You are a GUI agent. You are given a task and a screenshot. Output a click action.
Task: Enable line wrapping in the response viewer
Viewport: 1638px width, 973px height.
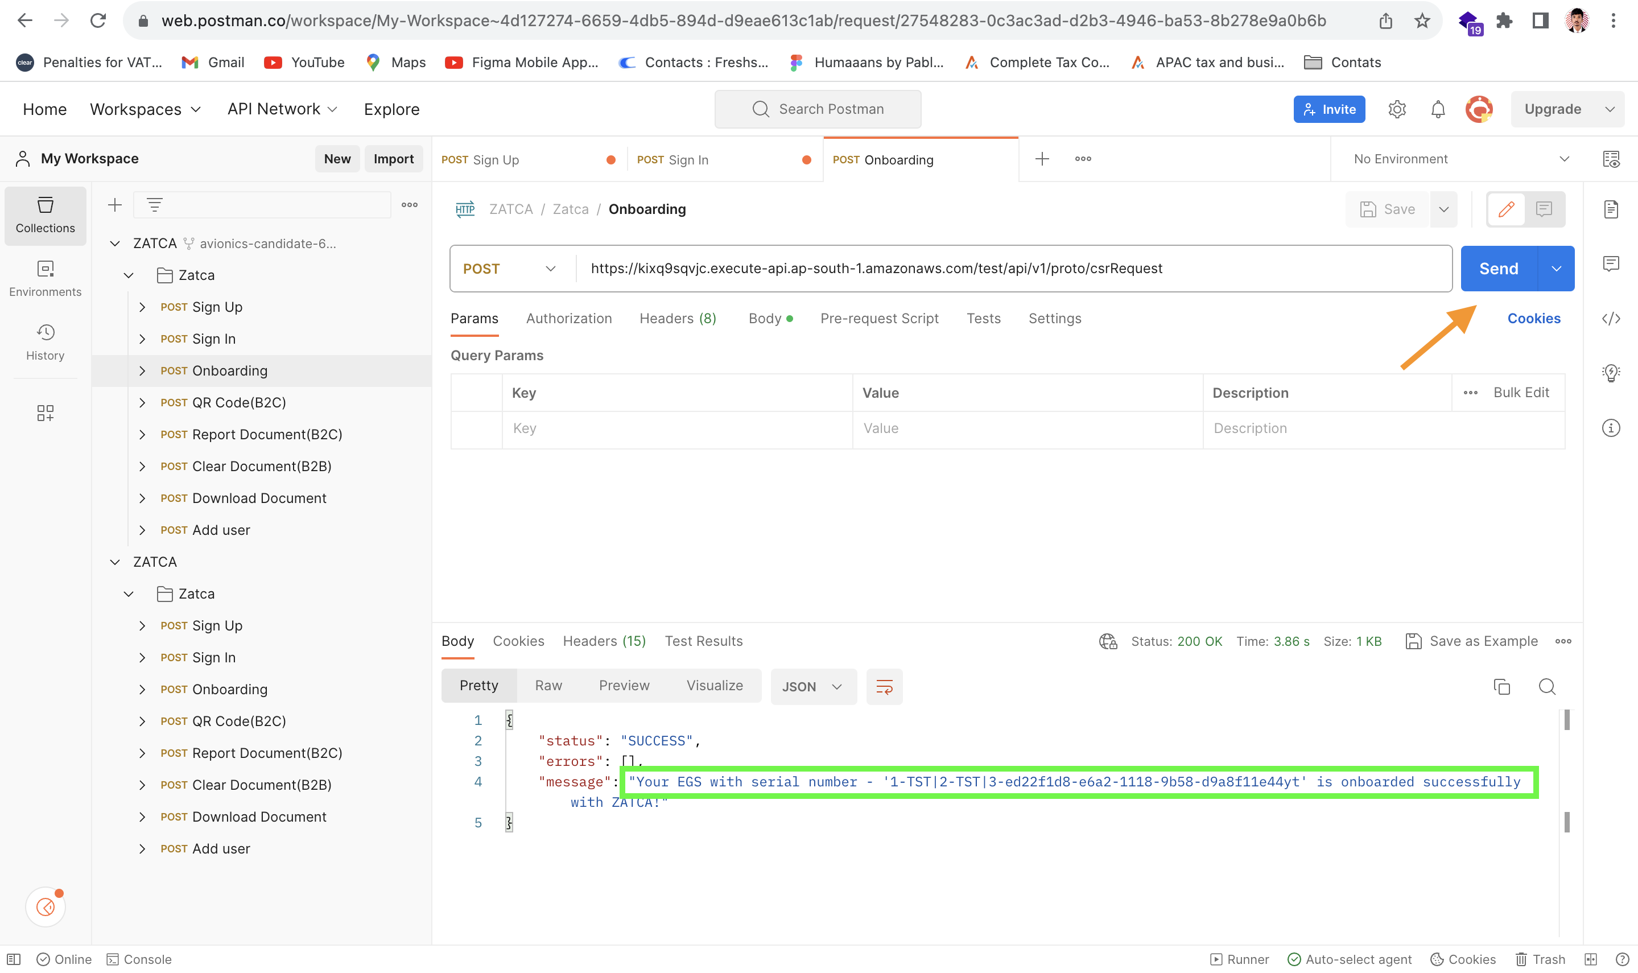coord(884,686)
